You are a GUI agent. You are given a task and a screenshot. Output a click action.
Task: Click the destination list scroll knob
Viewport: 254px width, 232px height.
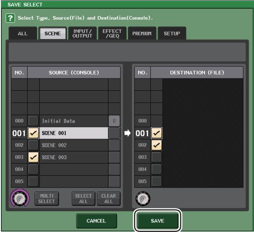(x=143, y=198)
